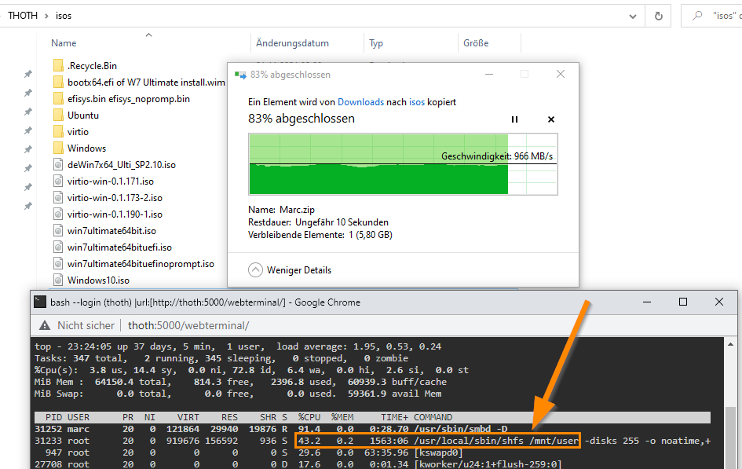742x469 pixels.
Task: Sort files by the Typ column
Action: [x=376, y=43]
